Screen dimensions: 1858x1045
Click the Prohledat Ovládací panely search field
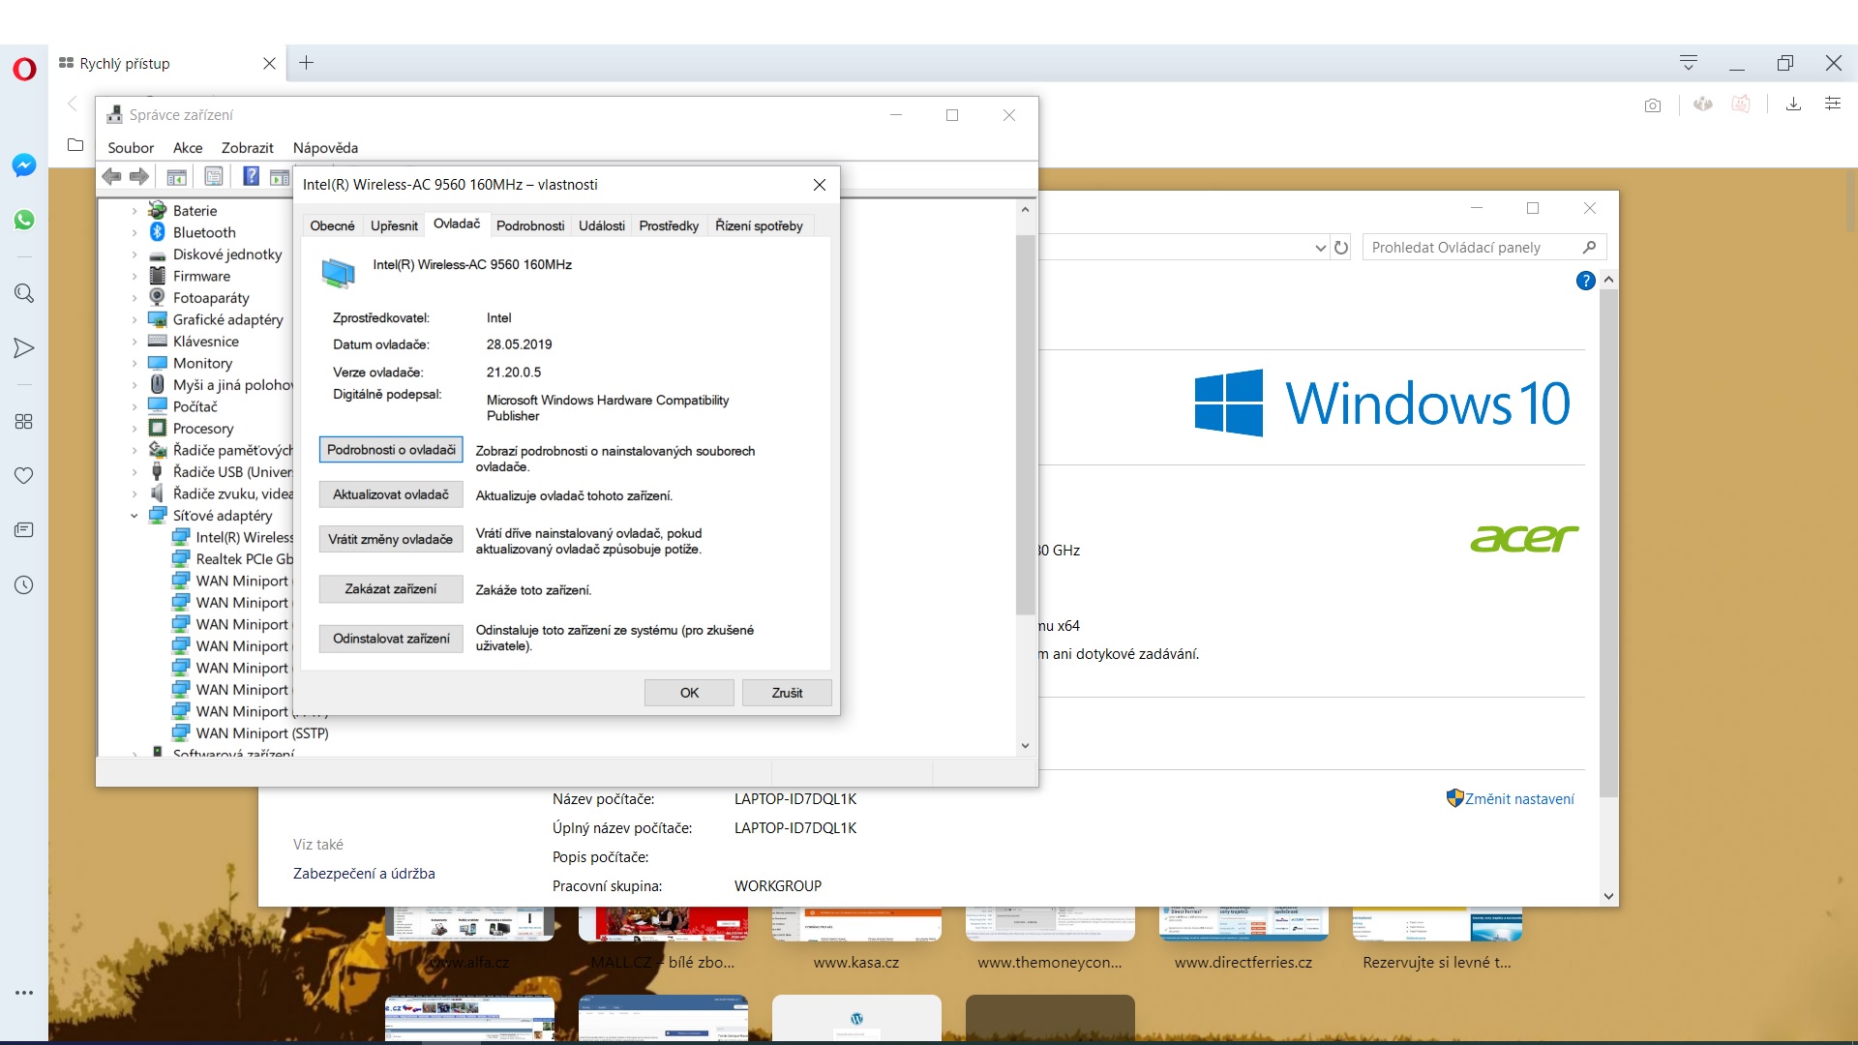point(1471,248)
